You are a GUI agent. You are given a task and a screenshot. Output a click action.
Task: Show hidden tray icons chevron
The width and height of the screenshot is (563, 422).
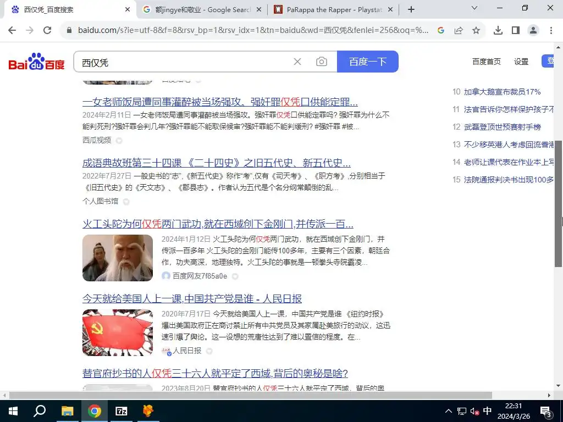click(449, 411)
